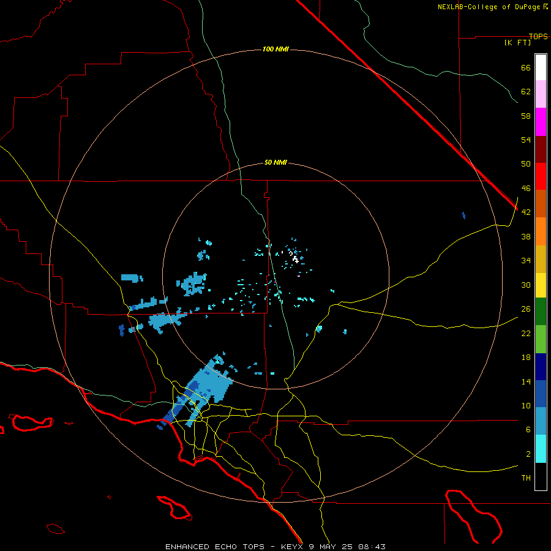Click the K FT units label
551x551 pixels.
(517, 42)
